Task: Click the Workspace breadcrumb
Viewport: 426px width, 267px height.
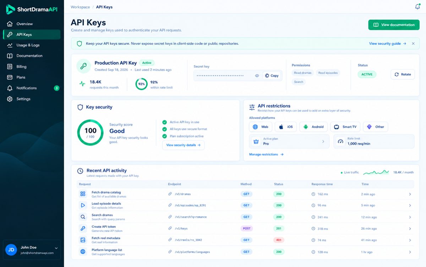Action: click(80, 7)
